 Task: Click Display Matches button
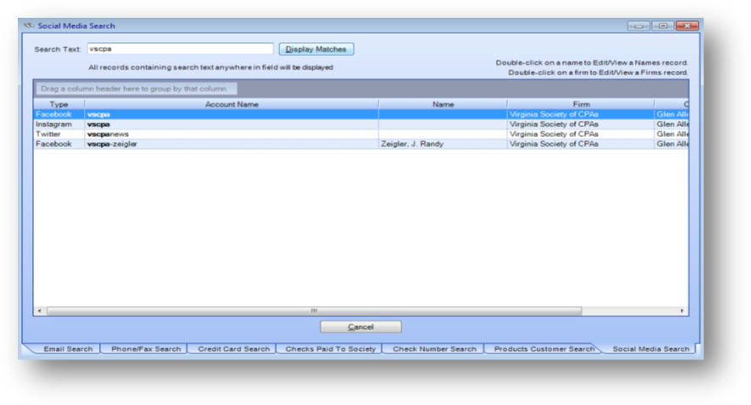pyautogui.click(x=316, y=49)
